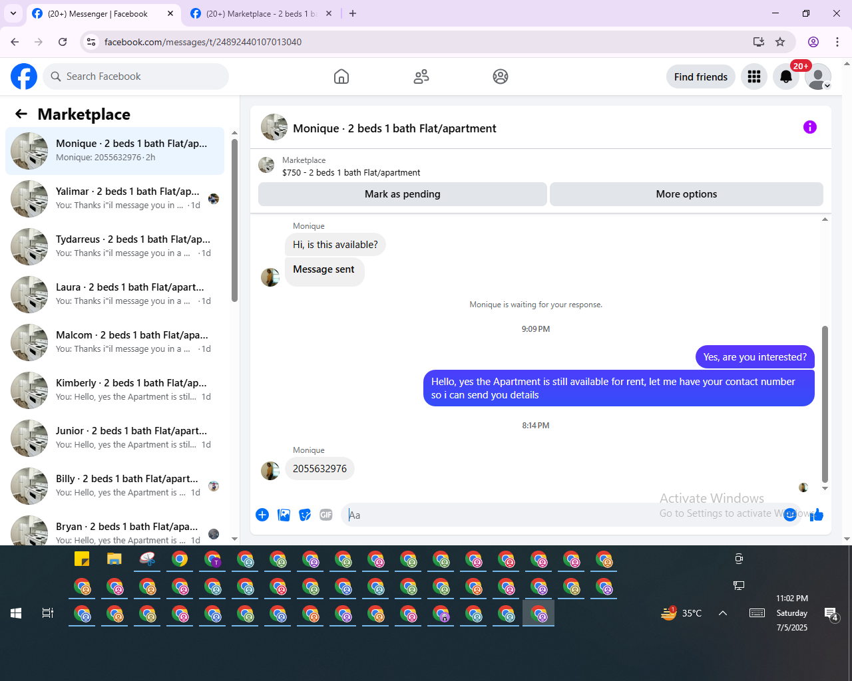Send a thumbs-up like
The height and width of the screenshot is (681, 852).
(817, 515)
